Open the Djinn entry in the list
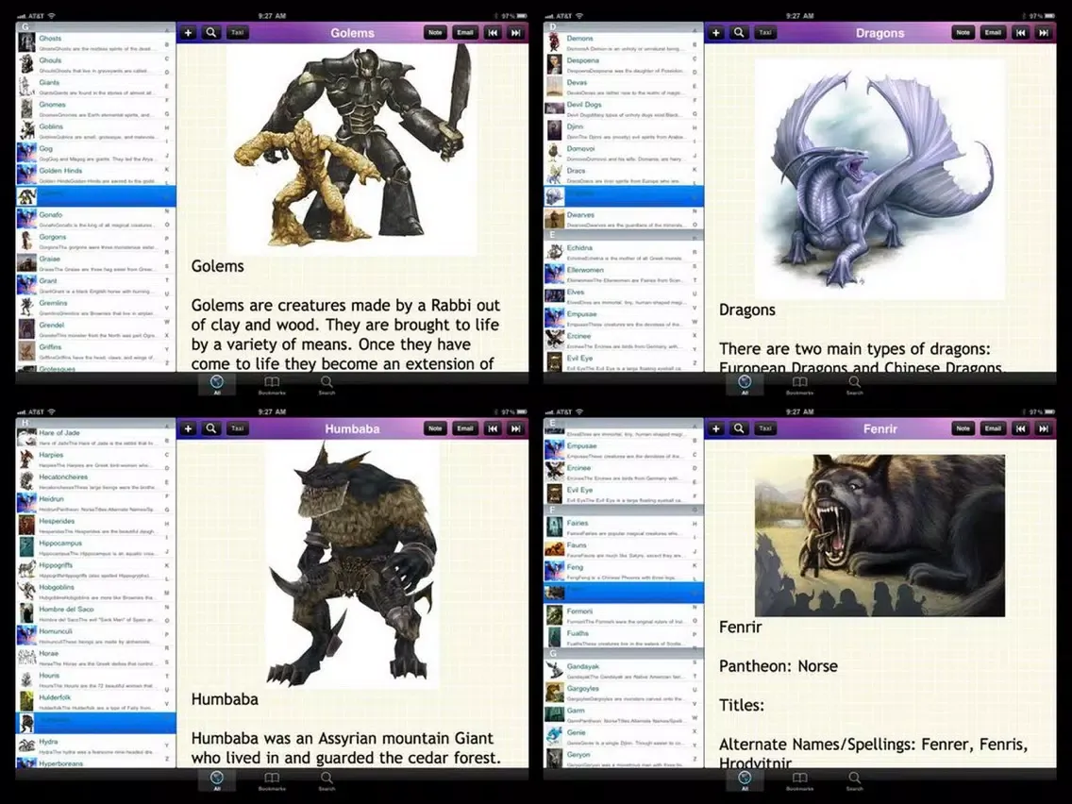This screenshot has height=804, width=1072. pyautogui.click(x=618, y=131)
